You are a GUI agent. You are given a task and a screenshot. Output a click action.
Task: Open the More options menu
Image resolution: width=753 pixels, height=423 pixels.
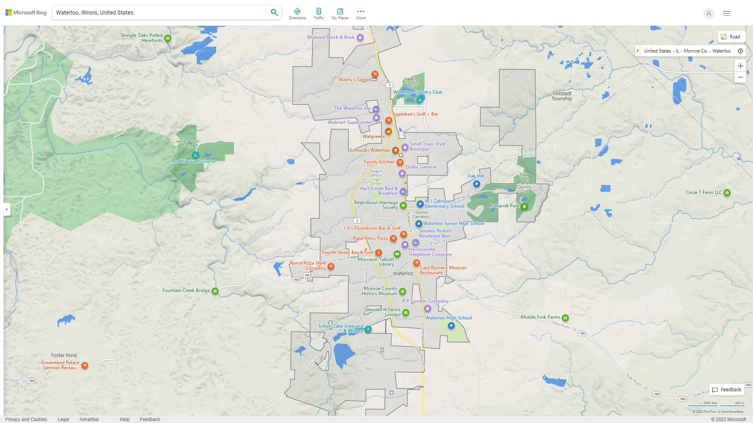pos(360,14)
